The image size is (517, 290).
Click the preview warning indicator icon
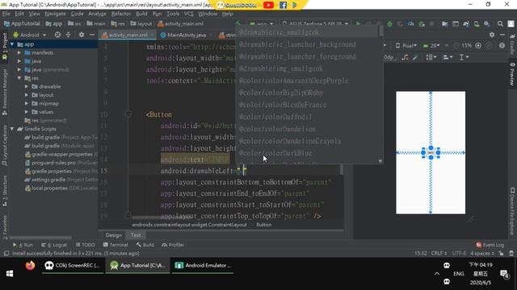(x=502, y=46)
